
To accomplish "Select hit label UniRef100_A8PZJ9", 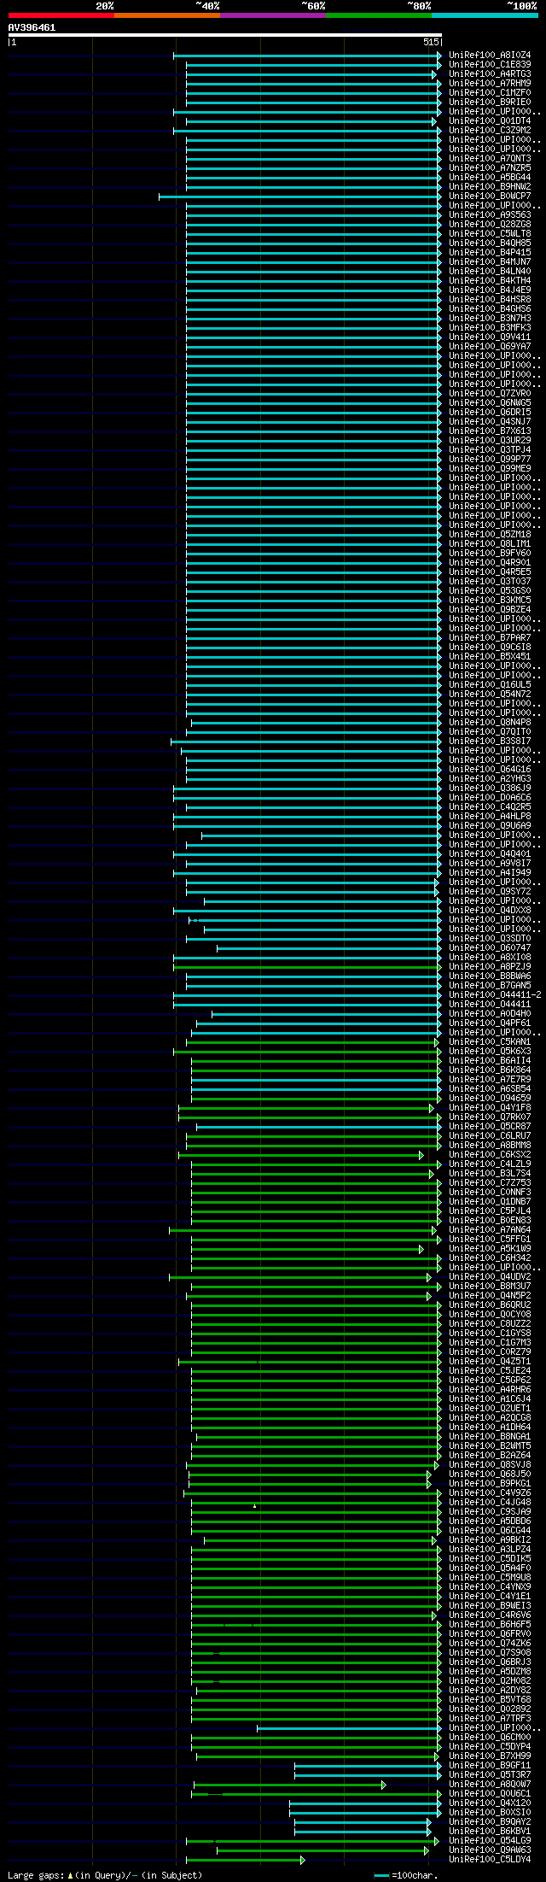I will click(x=490, y=967).
